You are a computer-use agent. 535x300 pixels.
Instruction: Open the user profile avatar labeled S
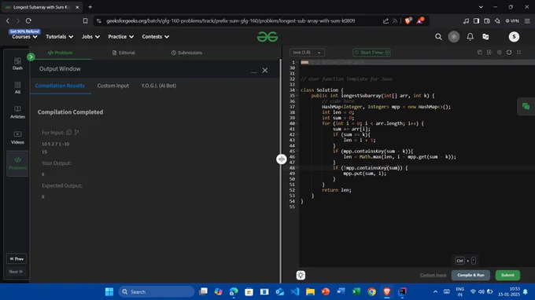click(x=514, y=37)
